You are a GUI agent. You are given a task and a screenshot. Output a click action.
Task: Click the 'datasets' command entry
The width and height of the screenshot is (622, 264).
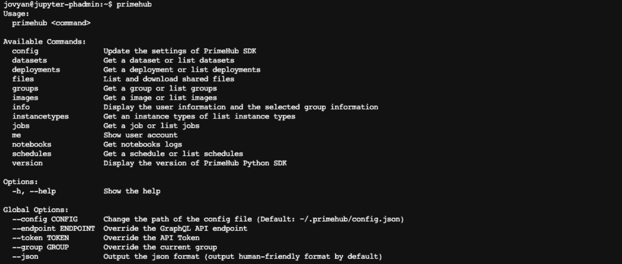pos(29,60)
